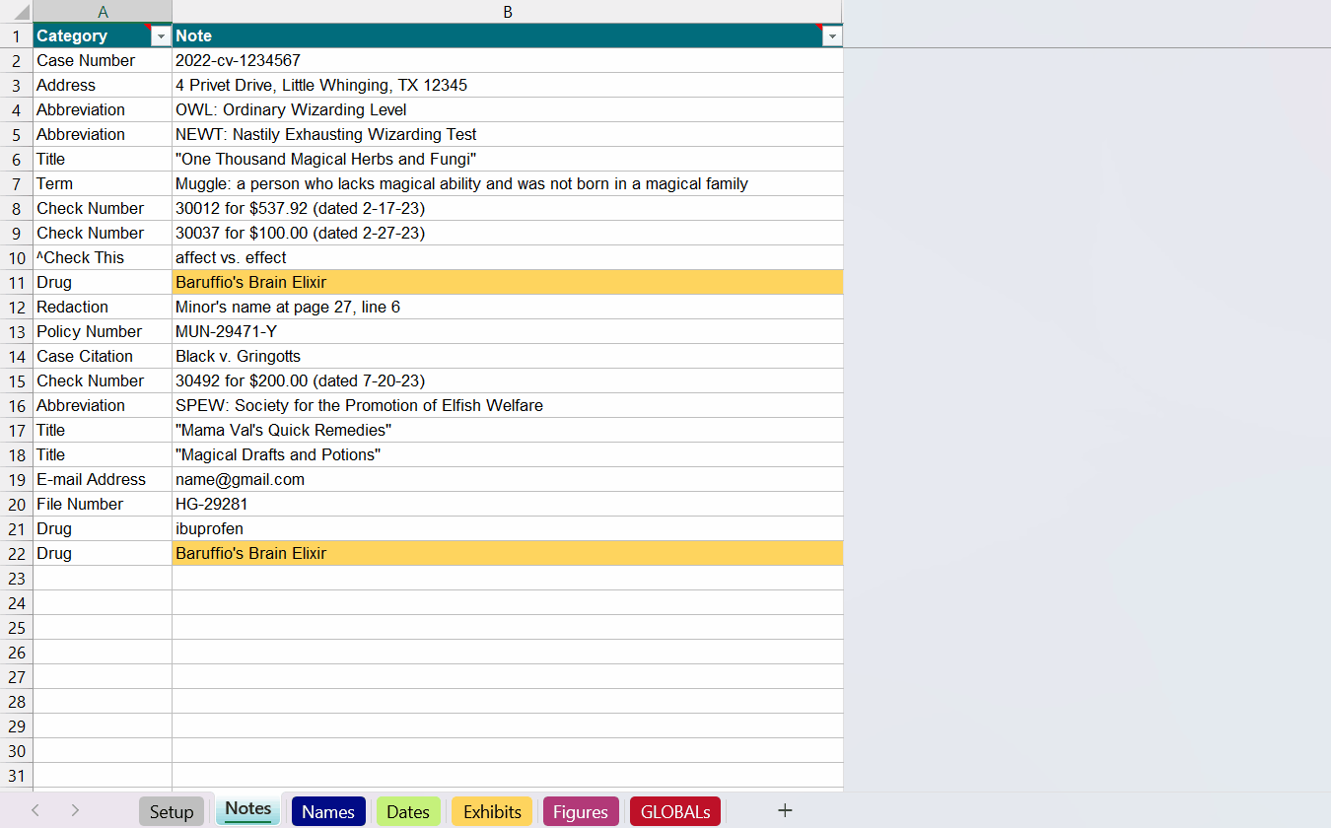Select the Case Number category cell
The image size is (1331, 828).
tap(103, 60)
